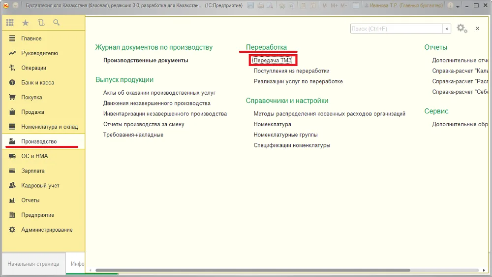Click the Calculator icon in title bar
The image size is (492, 277).
pyautogui.click(x=303, y=5)
